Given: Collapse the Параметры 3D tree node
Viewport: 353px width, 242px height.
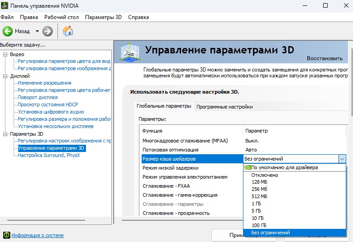Looking at the screenshot, I should click(x=5, y=134).
